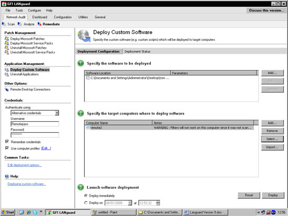Screen dimensions: 288x216
Task: Click the Reset button
Action: [x=249, y=195]
